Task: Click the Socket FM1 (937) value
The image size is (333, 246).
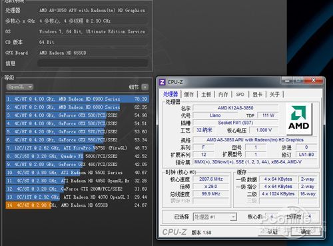Action: 235,123
